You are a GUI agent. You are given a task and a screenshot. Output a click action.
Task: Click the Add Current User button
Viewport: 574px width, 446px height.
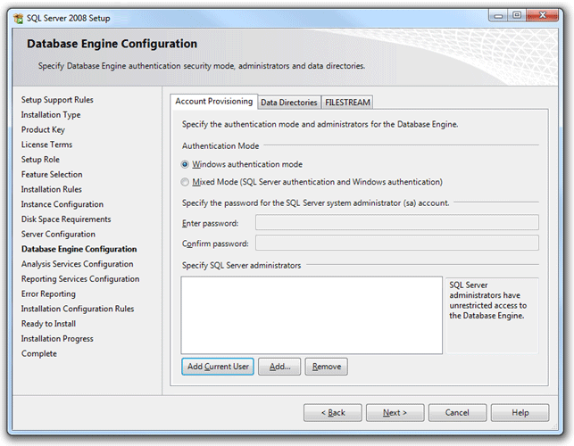[218, 367]
